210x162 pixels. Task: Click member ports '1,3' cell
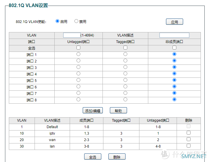pos(87,133)
